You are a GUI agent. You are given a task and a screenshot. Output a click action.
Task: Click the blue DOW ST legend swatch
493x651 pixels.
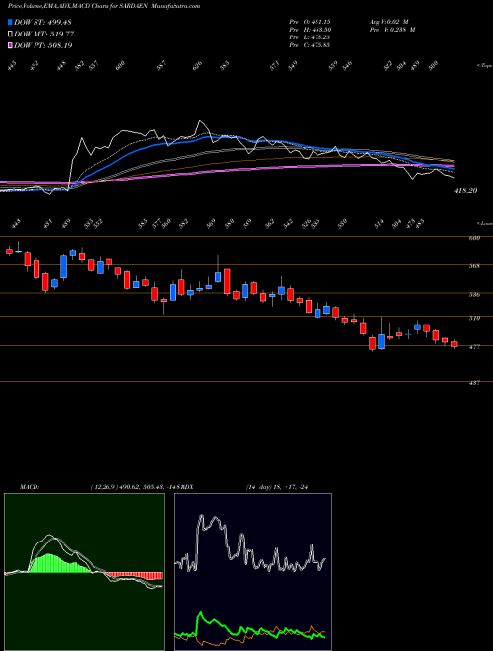[x=11, y=23]
